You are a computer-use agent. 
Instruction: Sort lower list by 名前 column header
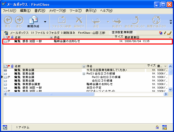pos(18,66)
